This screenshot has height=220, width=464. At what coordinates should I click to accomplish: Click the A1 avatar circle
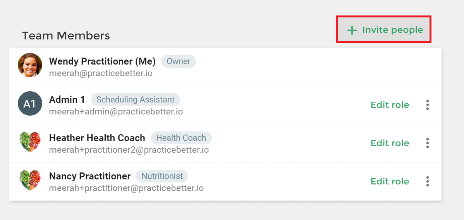[x=30, y=103]
